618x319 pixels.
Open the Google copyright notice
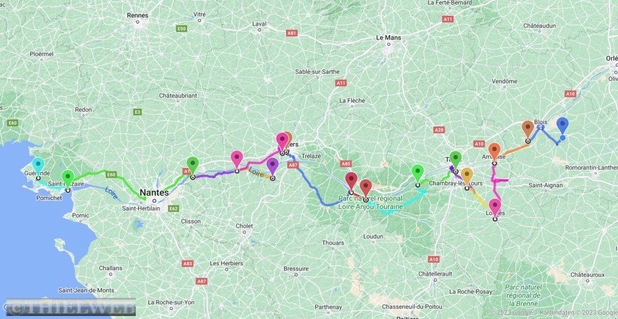(553, 313)
